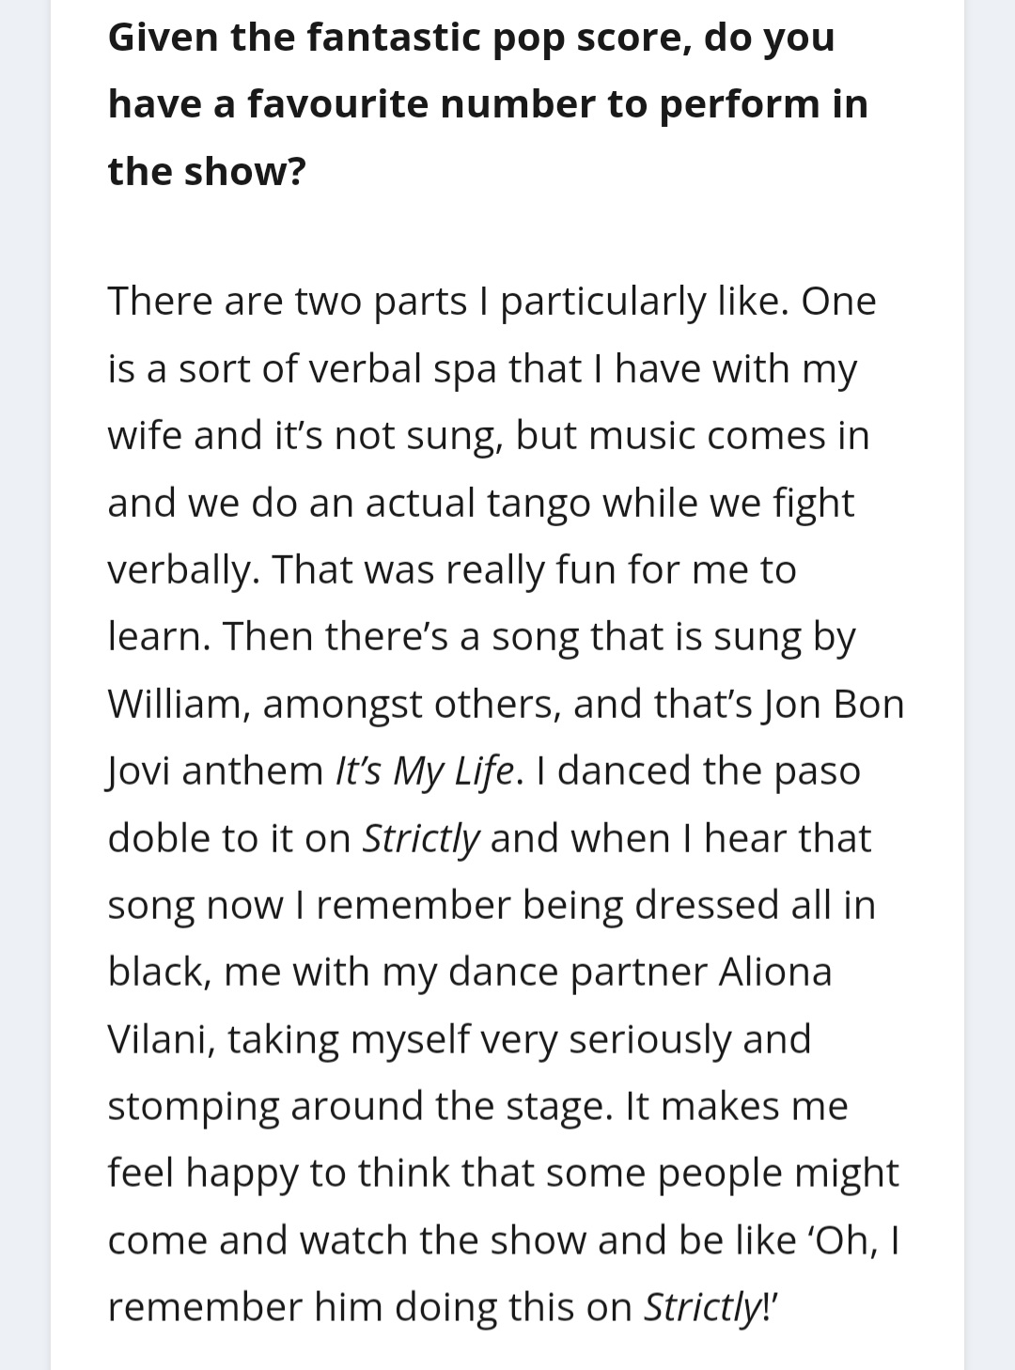Click the word paso before doble

pos(817,771)
